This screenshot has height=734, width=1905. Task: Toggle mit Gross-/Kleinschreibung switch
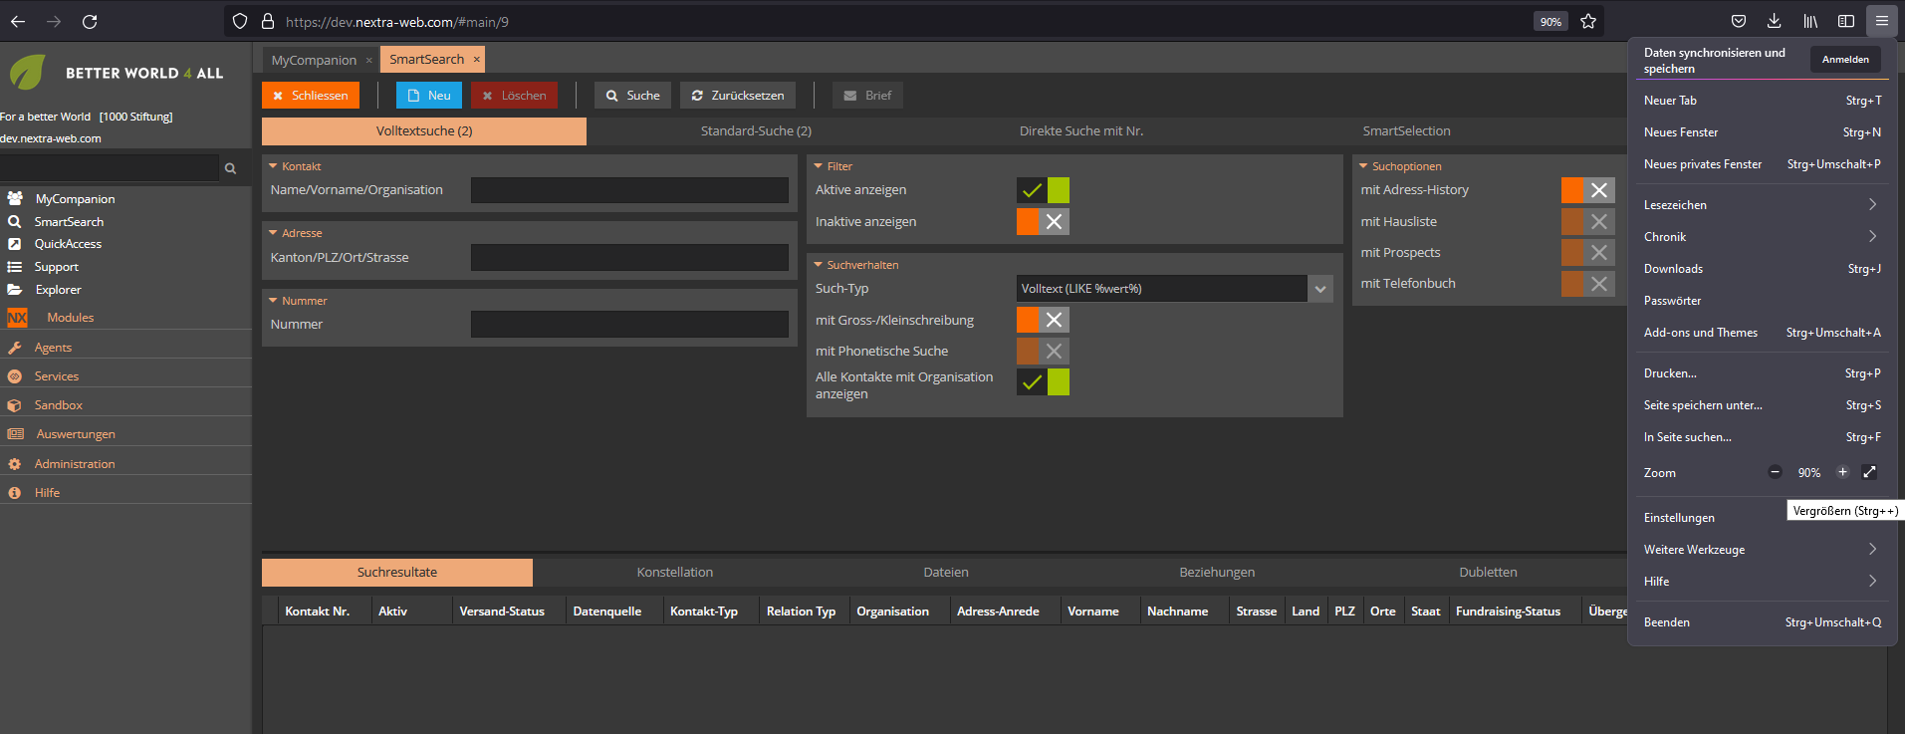1043,320
